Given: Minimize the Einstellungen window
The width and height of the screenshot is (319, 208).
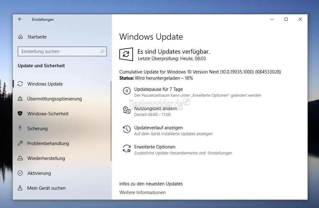Looking at the screenshot, I should click(x=272, y=19).
